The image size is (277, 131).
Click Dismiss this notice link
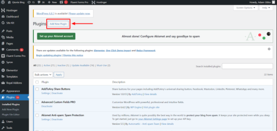[x=73, y=55]
